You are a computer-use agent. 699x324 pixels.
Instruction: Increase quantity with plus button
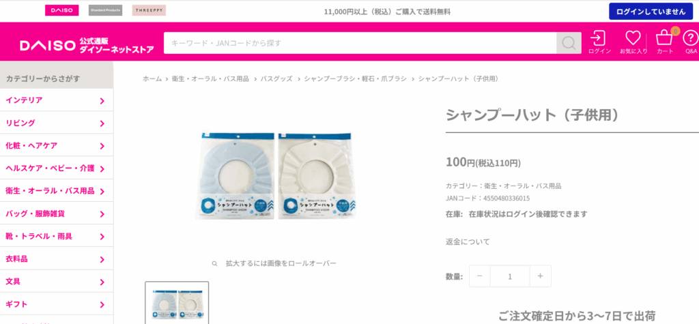click(x=541, y=276)
